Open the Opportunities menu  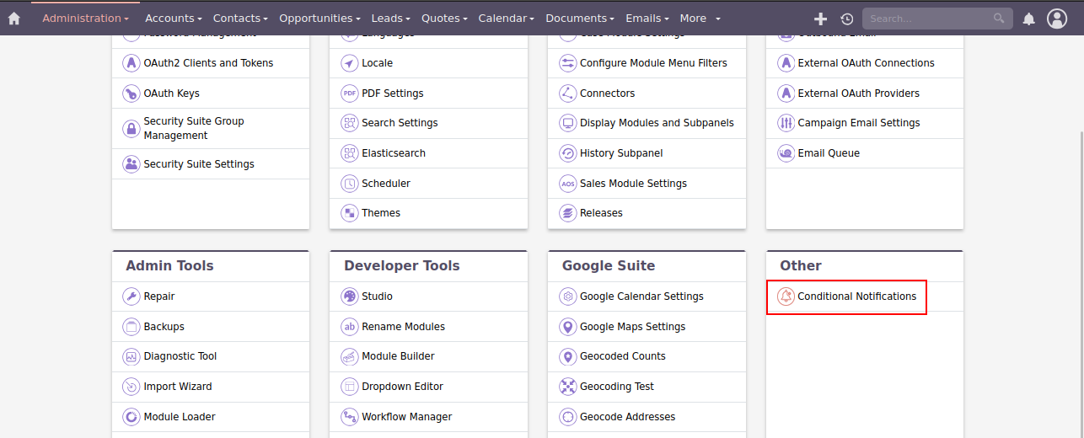pos(319,19)
